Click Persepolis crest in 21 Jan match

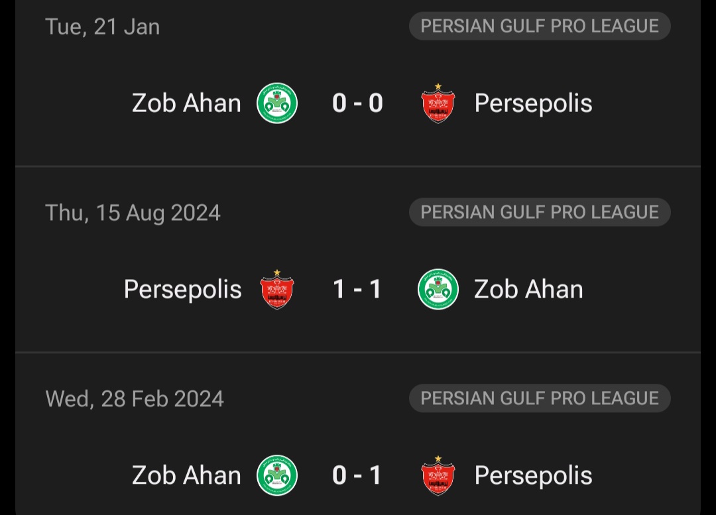pyautogui.click(x=438, y=103)
